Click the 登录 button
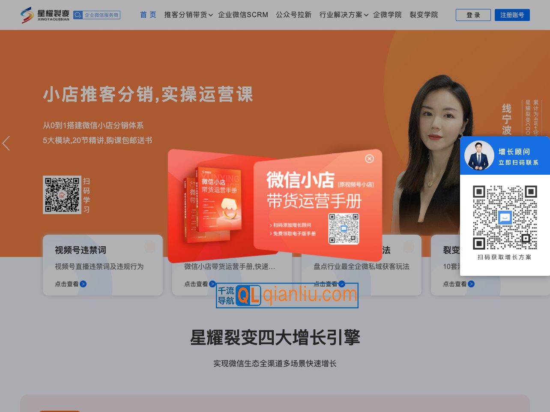Viewport: 550px width, 412px height. 473,15
